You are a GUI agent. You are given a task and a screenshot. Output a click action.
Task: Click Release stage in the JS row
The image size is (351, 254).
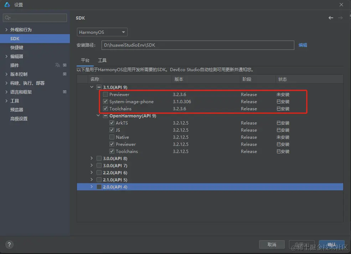[249, 130]
